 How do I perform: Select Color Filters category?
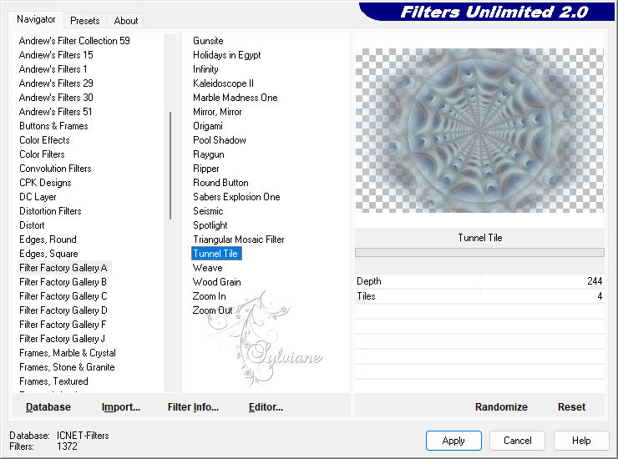[x=42, y=154]
